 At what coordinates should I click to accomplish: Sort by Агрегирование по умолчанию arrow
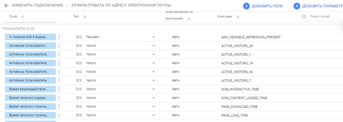[x=189, y=19]
